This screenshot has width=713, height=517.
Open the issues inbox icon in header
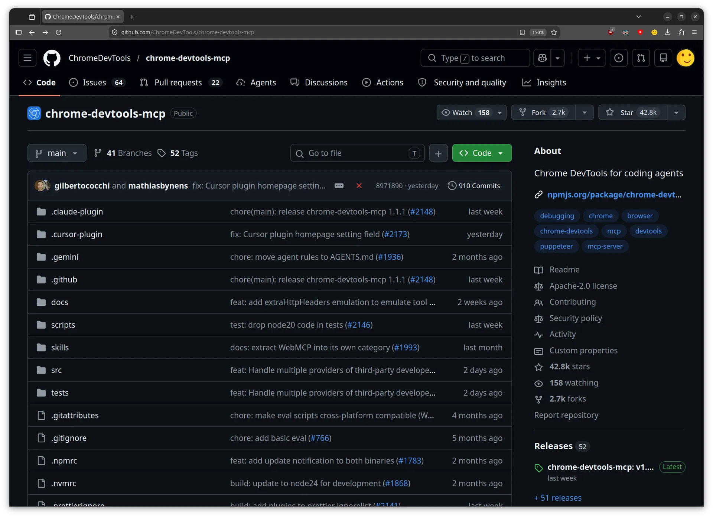coord(619,58)
